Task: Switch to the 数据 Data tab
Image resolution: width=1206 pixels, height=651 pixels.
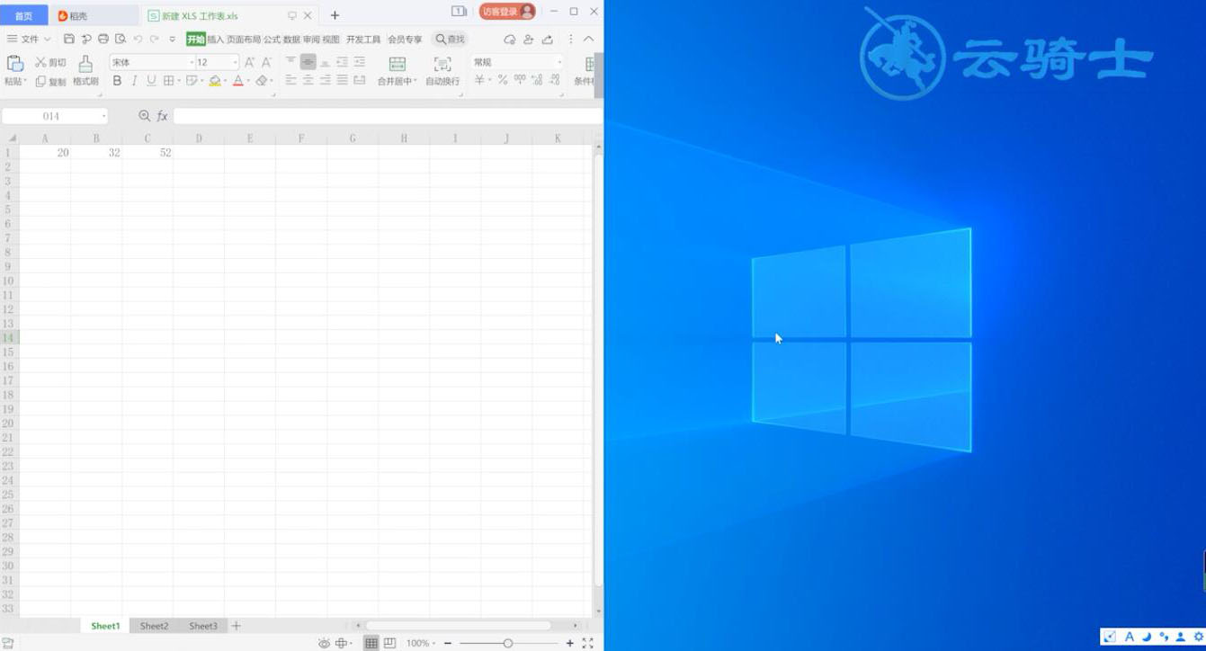Action: click(x=291, y=40)
